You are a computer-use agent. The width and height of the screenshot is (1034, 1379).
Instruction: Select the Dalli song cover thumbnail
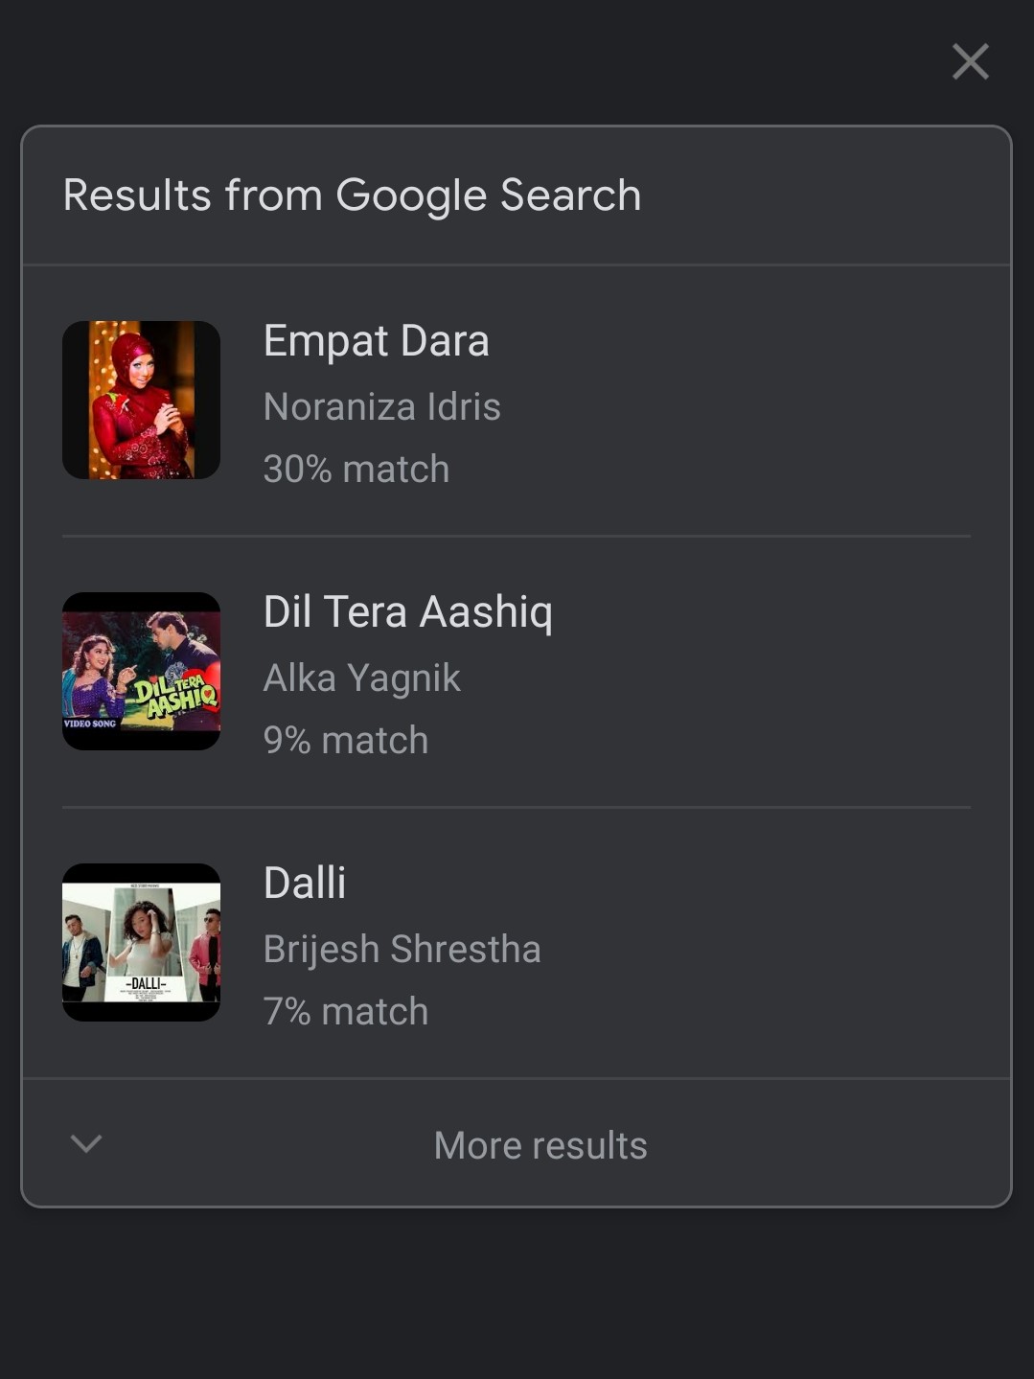(142, 942)
